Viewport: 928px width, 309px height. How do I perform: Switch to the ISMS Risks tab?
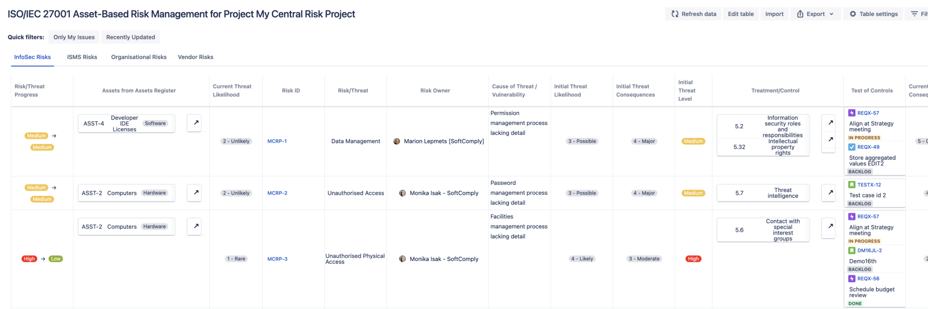click(x=82, y=57)
